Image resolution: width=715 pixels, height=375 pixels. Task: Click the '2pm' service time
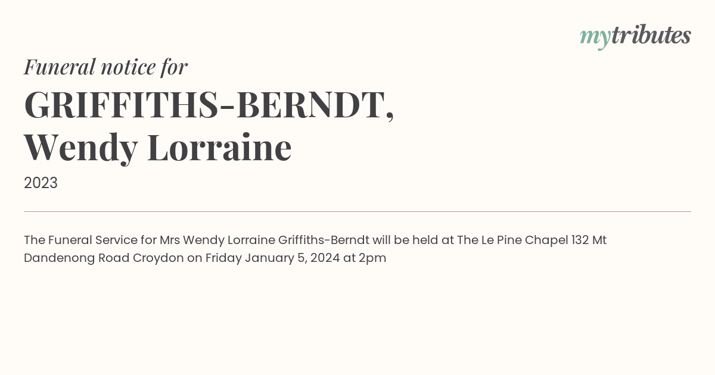coord(372,258)
